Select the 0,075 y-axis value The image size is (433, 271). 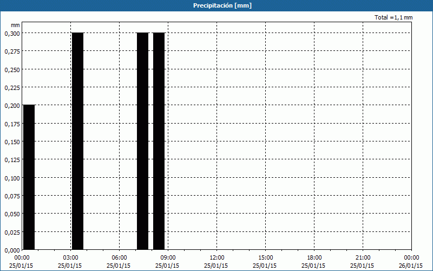[x=12, y=196]
